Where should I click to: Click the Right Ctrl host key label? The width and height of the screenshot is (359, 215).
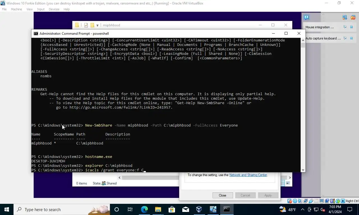click(x=352, y=201)
